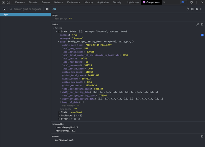The image size is (205, 147).
Task: Copy hooks data to clipboard icon
Action: click(202, 24)
